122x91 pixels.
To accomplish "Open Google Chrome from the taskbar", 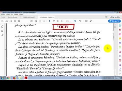I will coord(8,78).
